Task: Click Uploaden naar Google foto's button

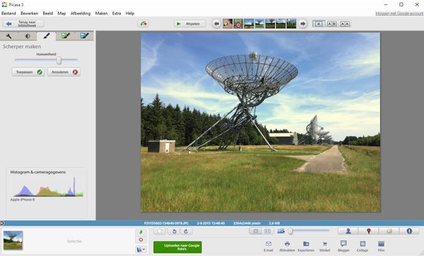Action: [177, 247]
